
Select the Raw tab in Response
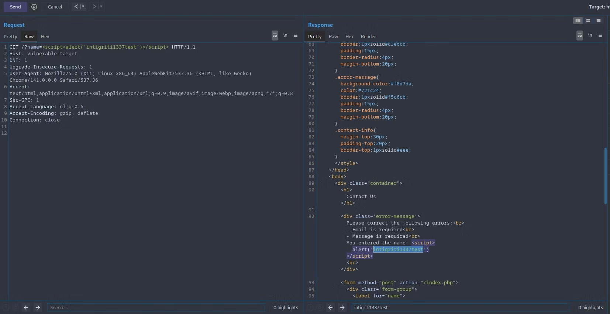(x=333, y=36)
